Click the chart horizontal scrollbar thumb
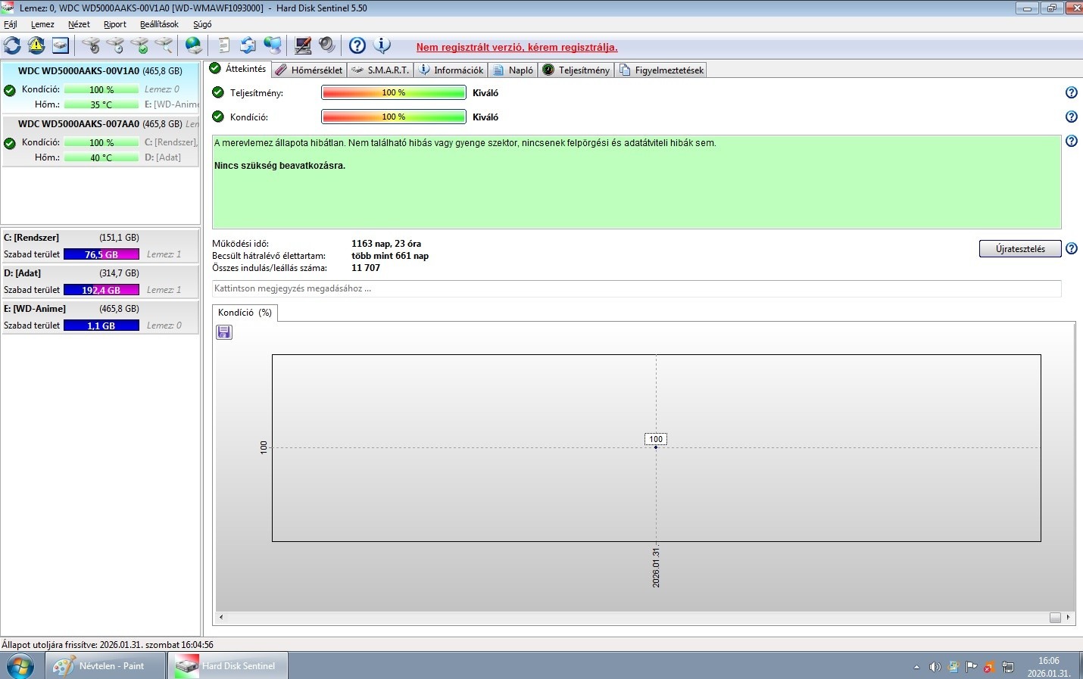Image resolution: width=1083 pixels, height=679 pixels. (1055, 618)
